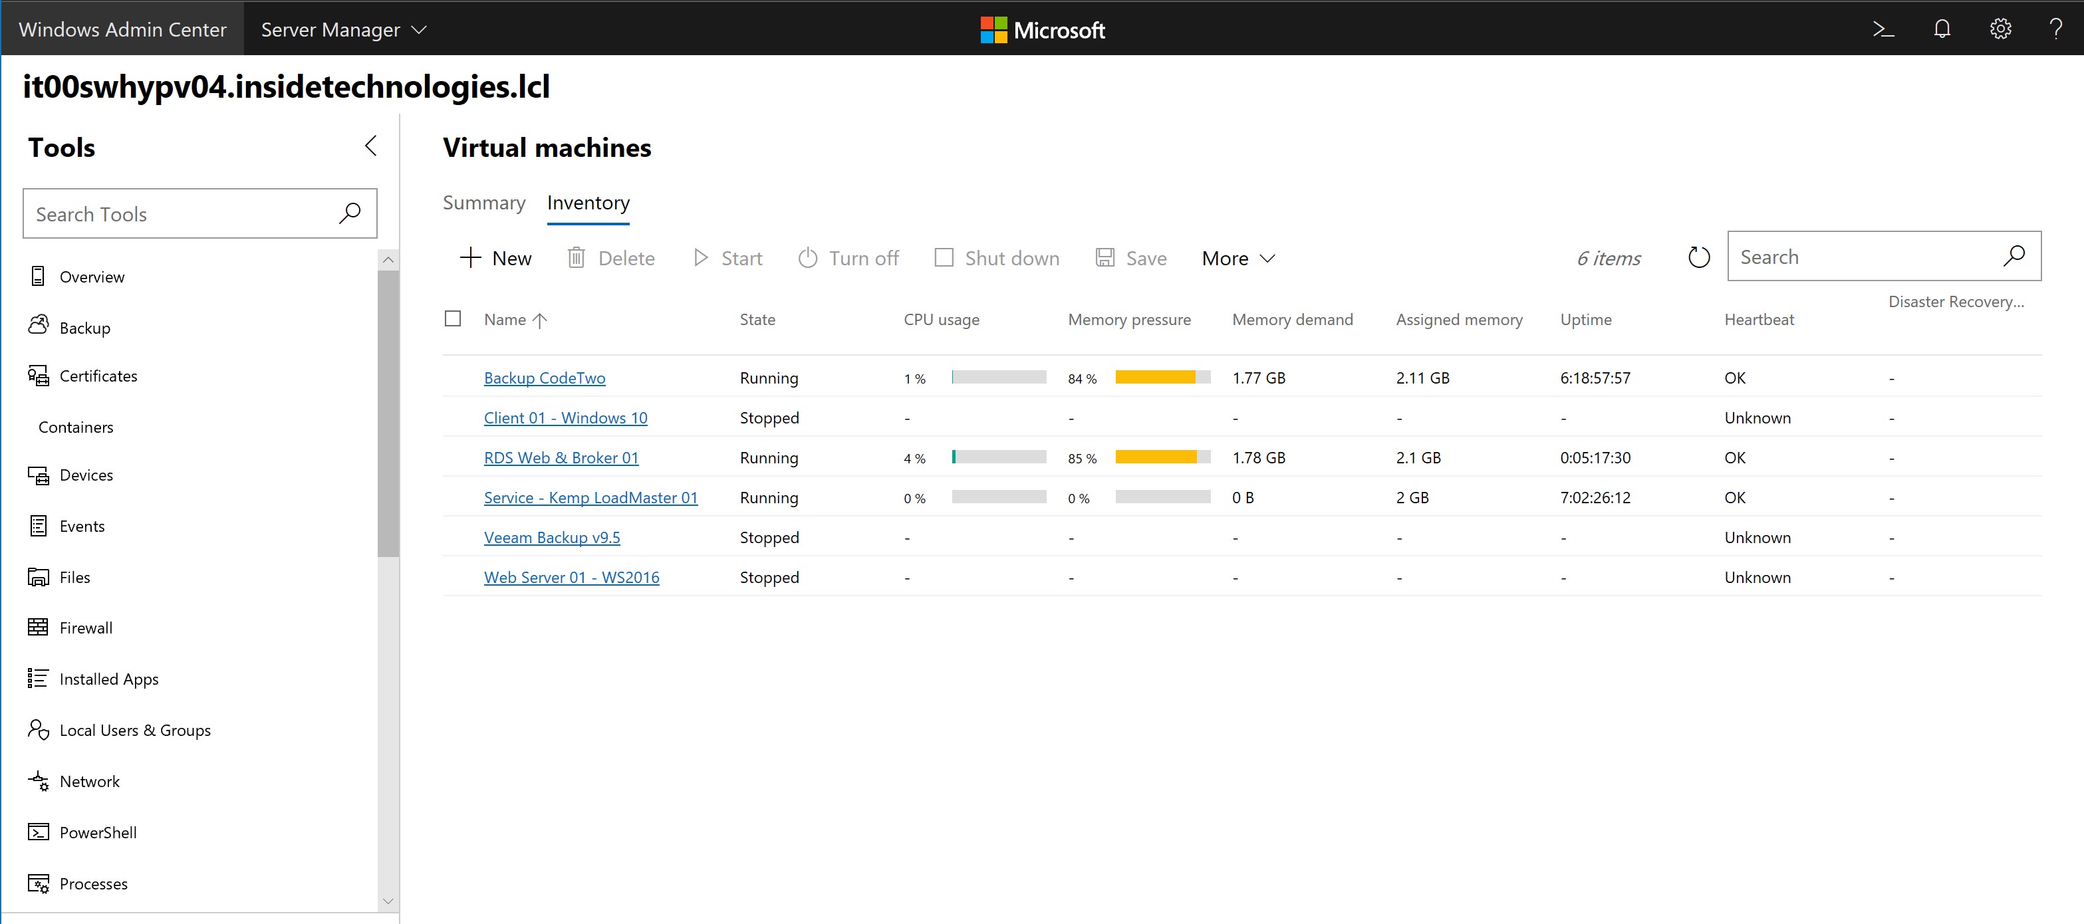The image size is (2084, 924).
Task: Click the Start play toolbar button
Action: click(728, 258)
